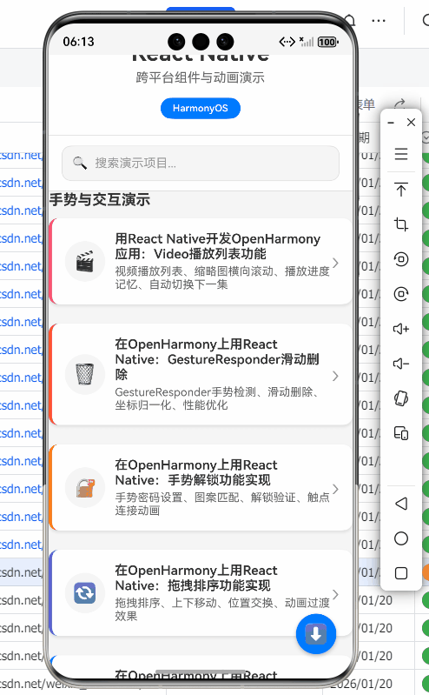This screenshot has width=429, height=695.
Task: Take a screenshot with the crop icon
Action: pos(401,224)
